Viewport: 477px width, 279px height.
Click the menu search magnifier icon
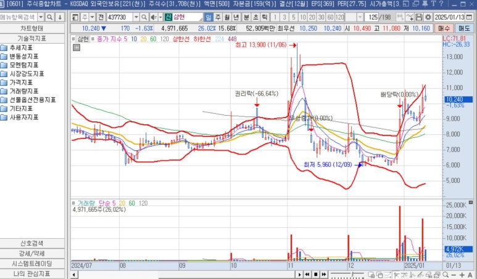pos(50,17)
